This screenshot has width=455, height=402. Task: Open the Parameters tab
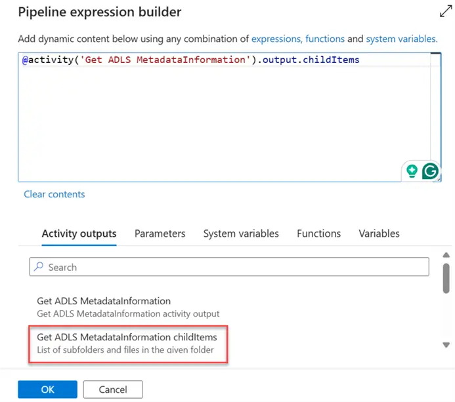pos(160,233)
